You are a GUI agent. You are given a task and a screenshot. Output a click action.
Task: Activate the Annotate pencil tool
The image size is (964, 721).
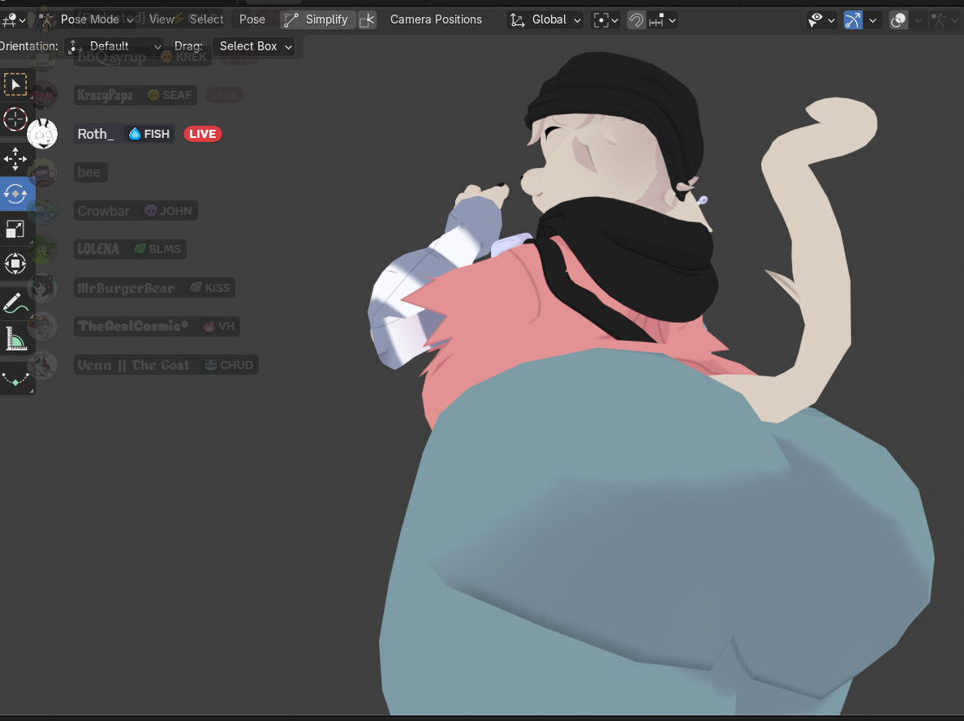coord(15,304)
